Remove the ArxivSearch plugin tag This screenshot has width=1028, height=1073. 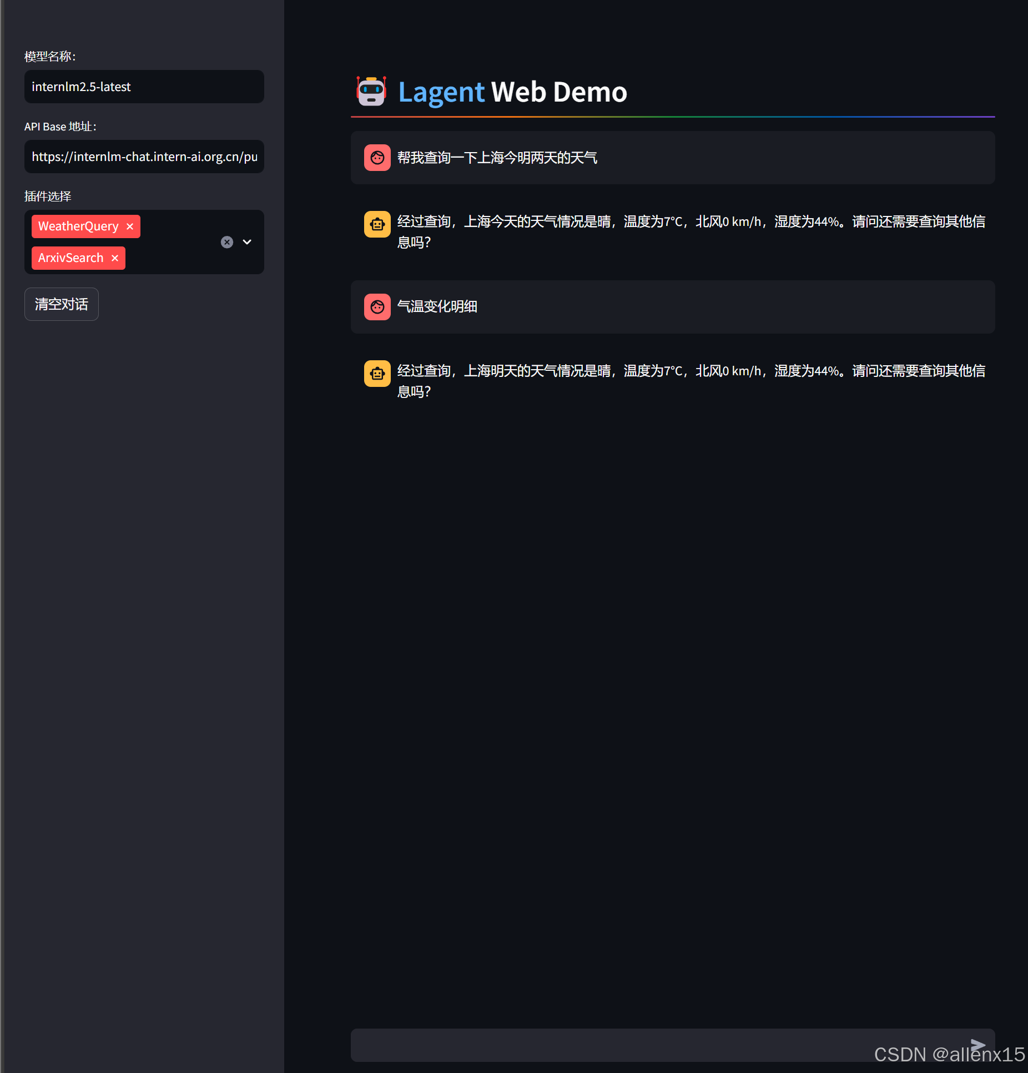coord(115,258)
